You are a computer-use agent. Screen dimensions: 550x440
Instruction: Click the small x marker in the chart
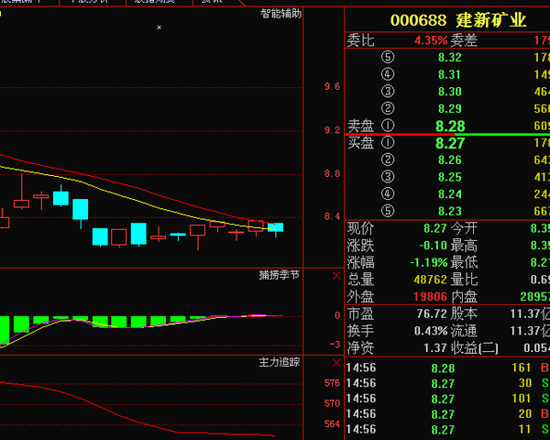tap(159, 27)
